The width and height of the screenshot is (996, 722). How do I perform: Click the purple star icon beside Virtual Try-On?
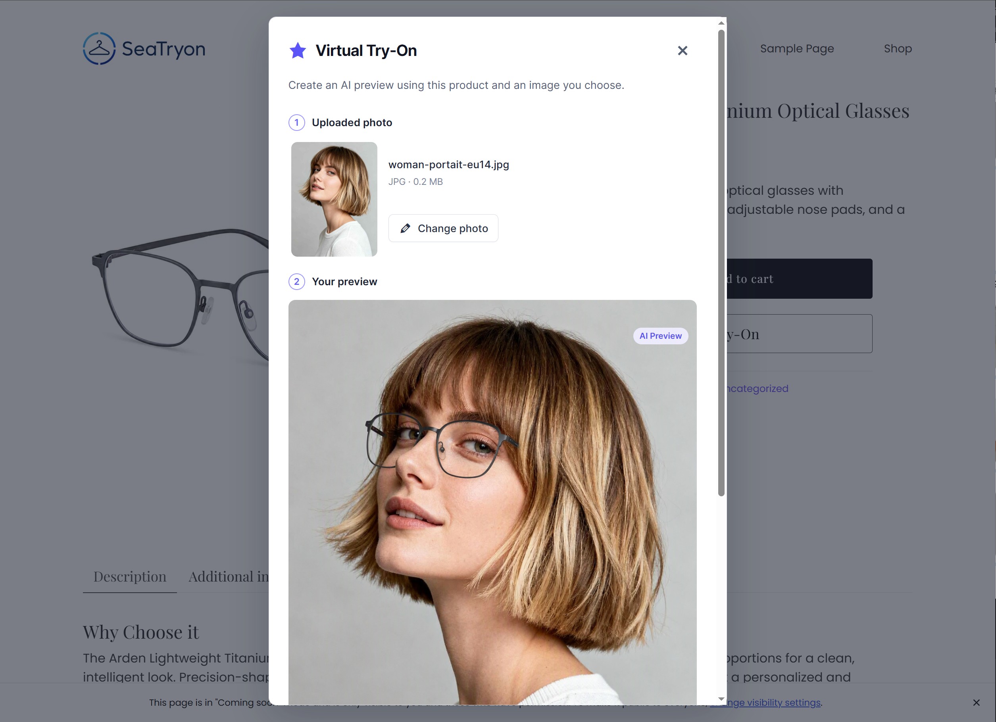tap(298, 50)
